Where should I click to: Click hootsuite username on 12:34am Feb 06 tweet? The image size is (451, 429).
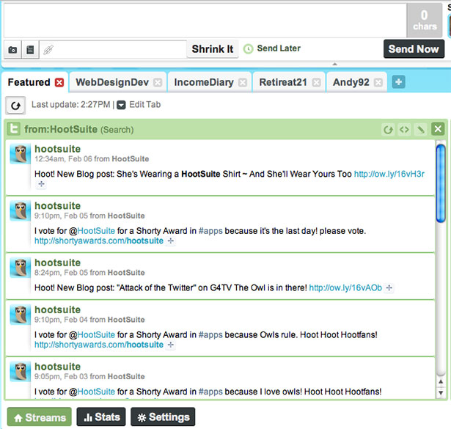(57, 149)
